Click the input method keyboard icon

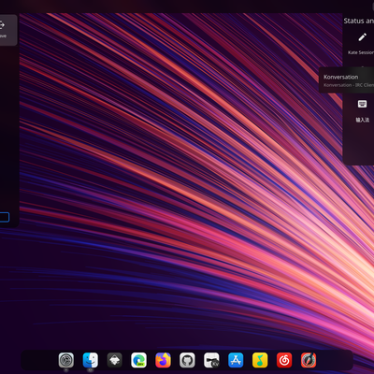pyautogui.click(x=362, y=104)
